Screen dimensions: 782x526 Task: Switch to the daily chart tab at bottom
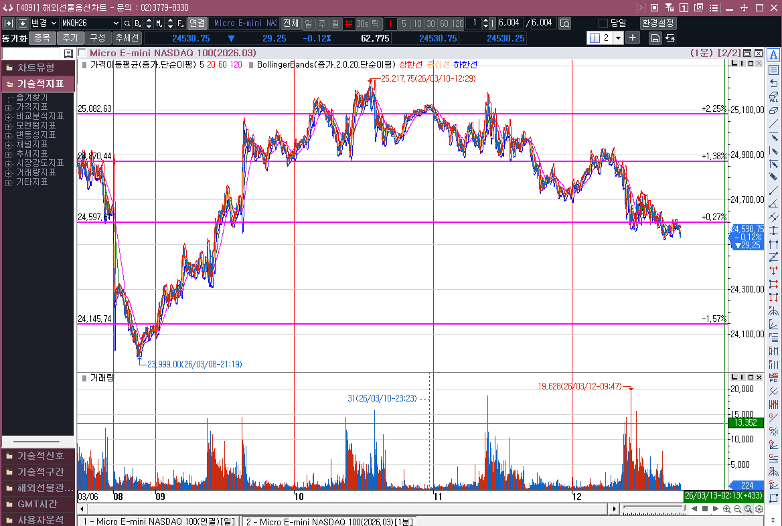[159, 521]
